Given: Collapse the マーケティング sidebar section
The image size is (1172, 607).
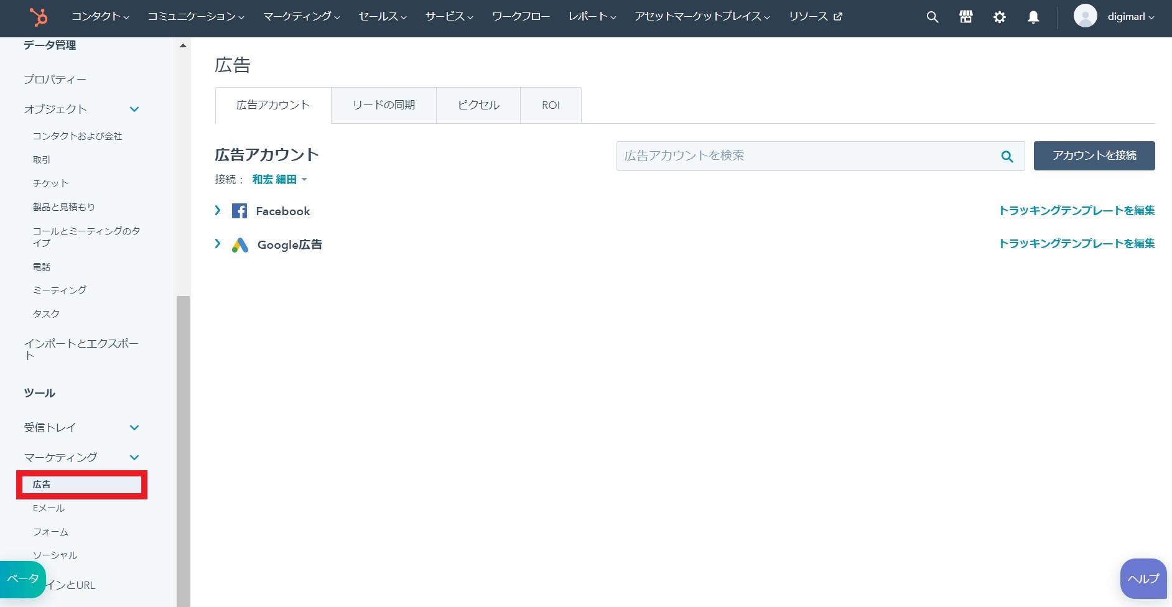Looking at the screenshot, I should tap(134, 457).
